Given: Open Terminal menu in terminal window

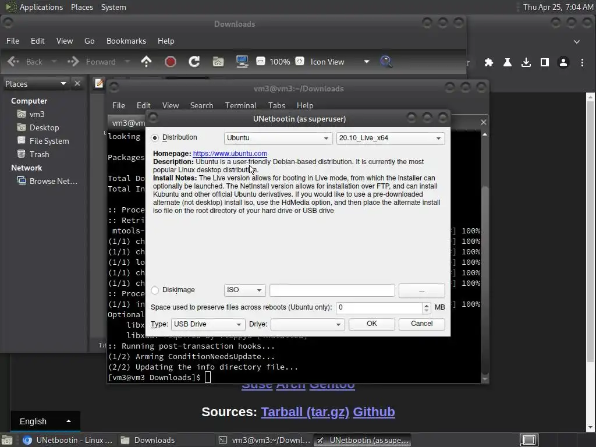Looking at the screenshot, I should 240,106.
